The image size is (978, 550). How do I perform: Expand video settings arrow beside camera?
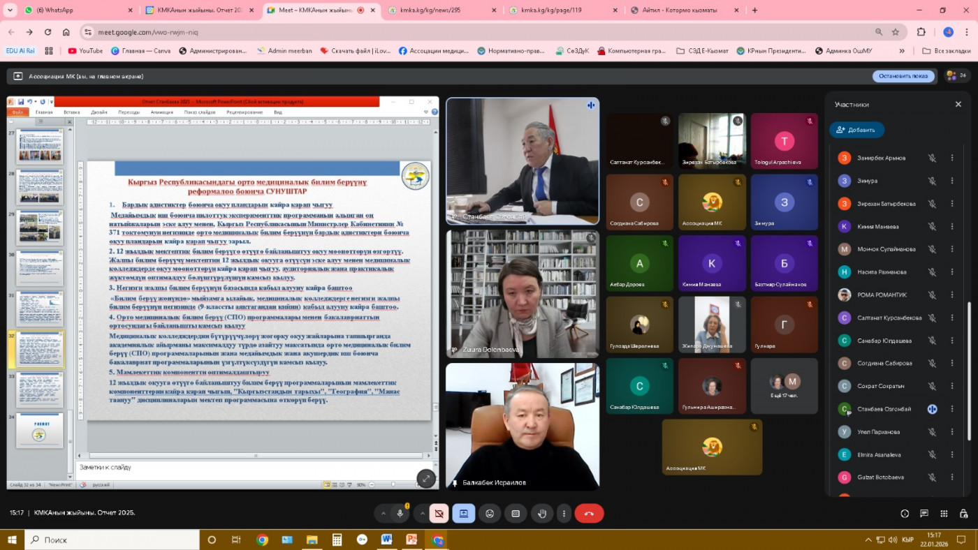[x=422, y=514]
